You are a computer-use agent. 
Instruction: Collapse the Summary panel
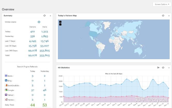(x=50, y=16)
